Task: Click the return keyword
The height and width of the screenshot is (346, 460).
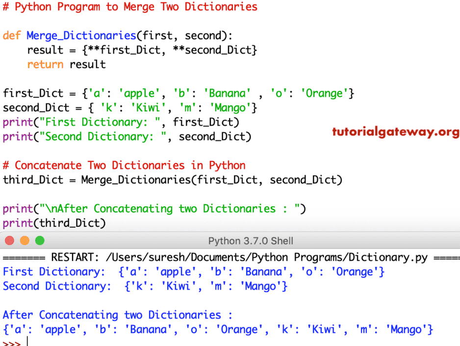Action: [45, 64]
